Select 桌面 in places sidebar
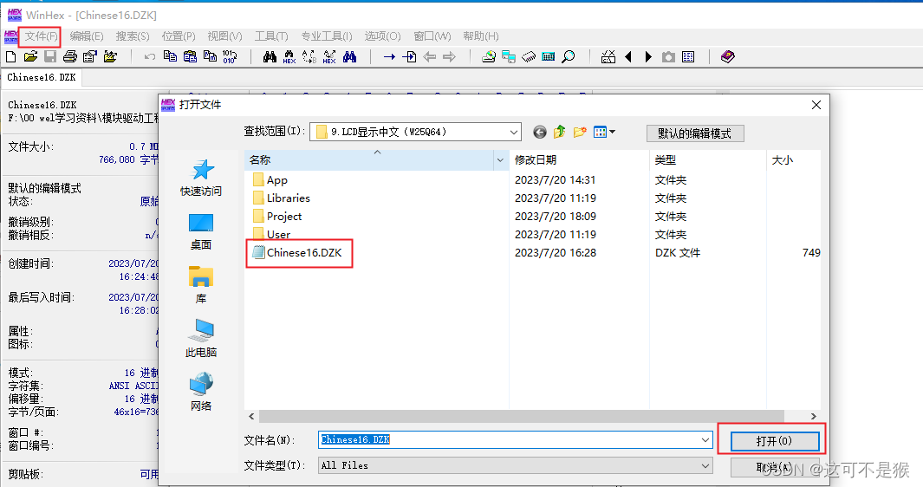This screenshot has width=923, height=487. point(201,232)
